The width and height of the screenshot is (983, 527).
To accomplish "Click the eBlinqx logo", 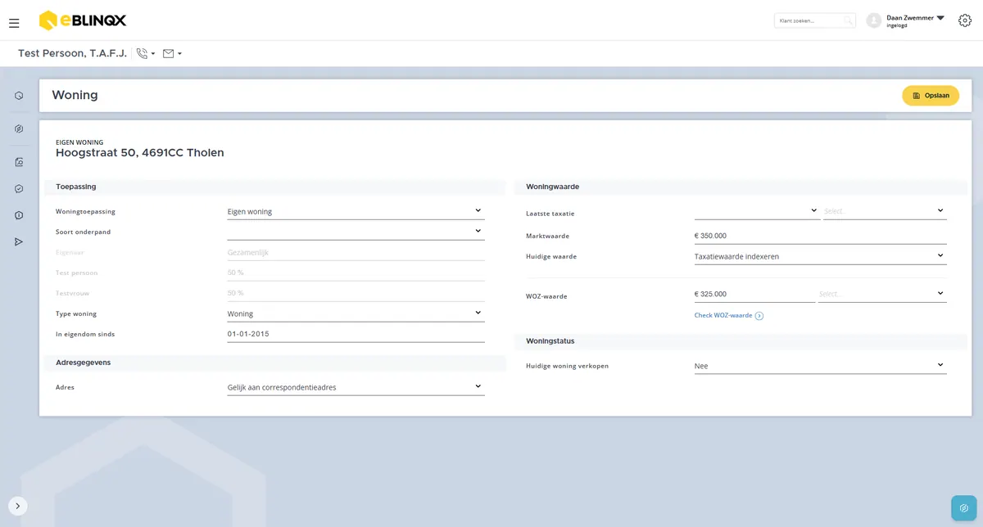I will click(x=83, y=20).
